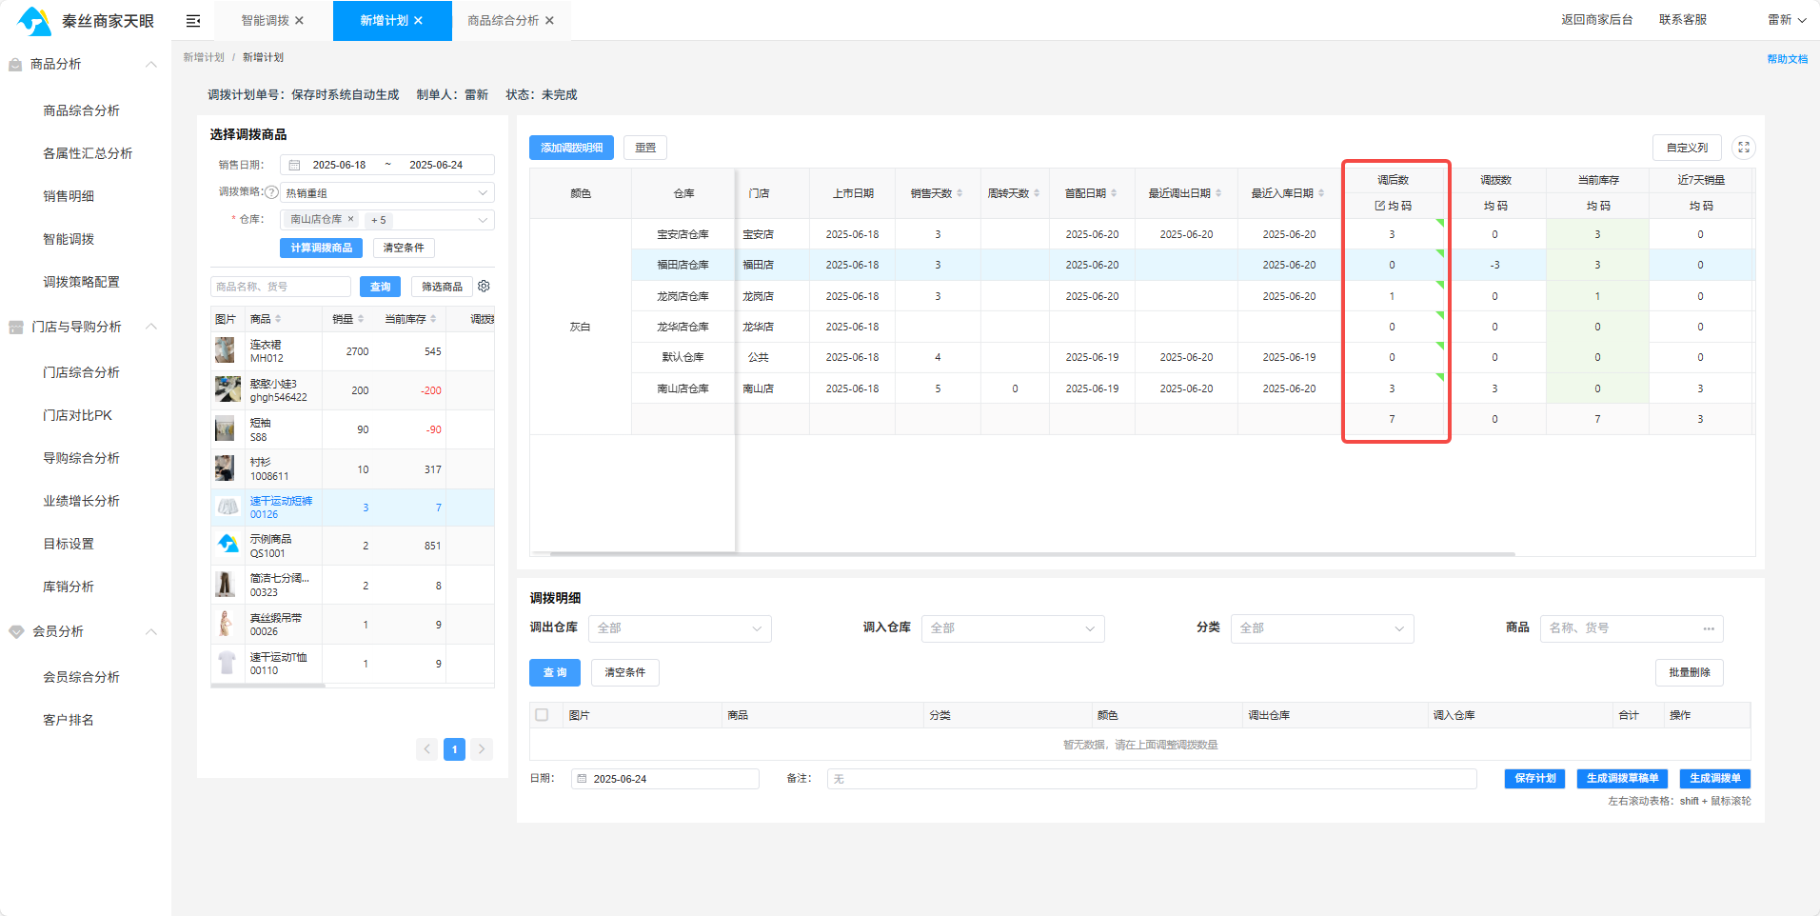This screenshot has height=916, width=1820.
Task: Open the 仓库 multi-select dropdown
Action: [x=386, y=220]
